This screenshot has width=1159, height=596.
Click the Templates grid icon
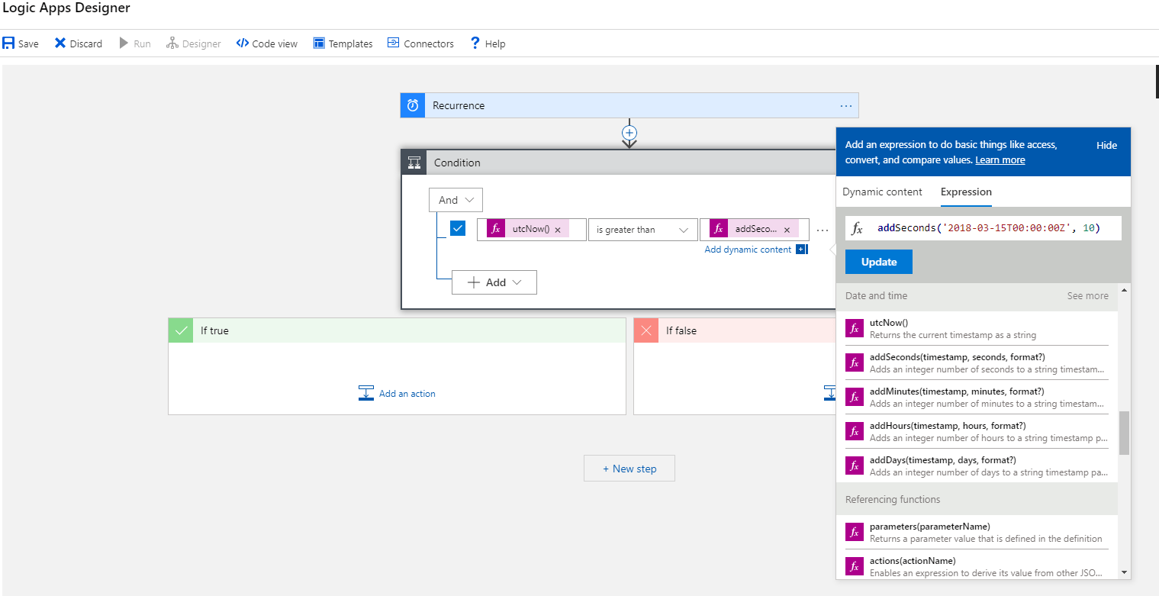click(x=319, y=43)
